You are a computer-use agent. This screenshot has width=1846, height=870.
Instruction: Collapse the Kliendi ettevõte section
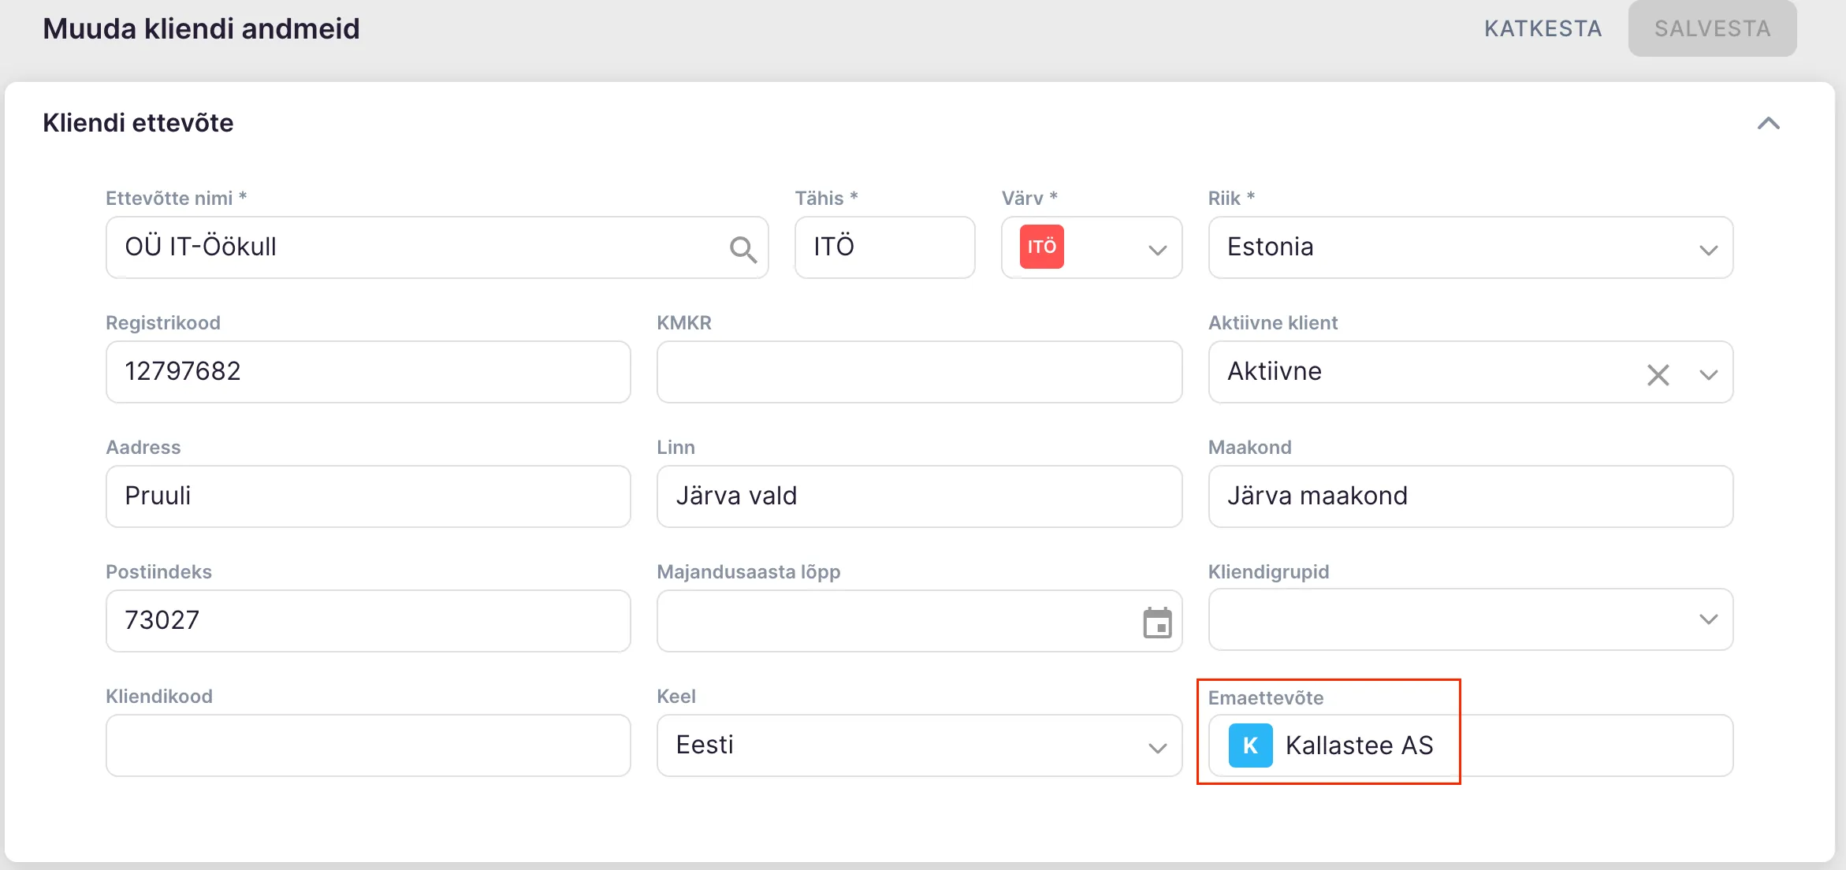pyautogui.click(x=1768, y=124)
